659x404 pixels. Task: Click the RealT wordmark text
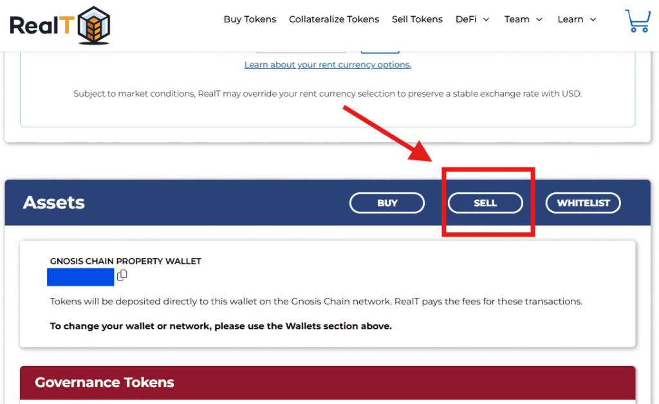point(42,25)
